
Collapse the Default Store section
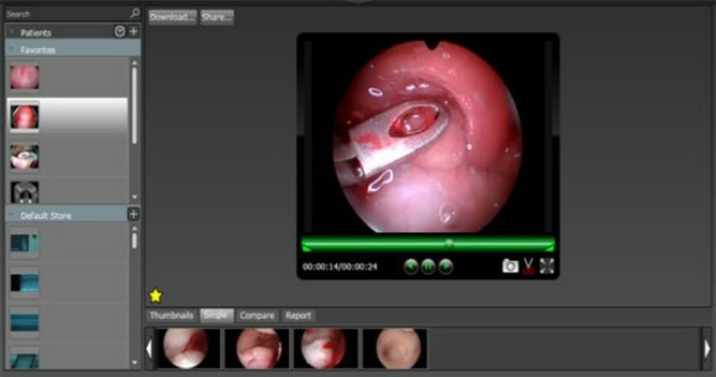[12, 215]
